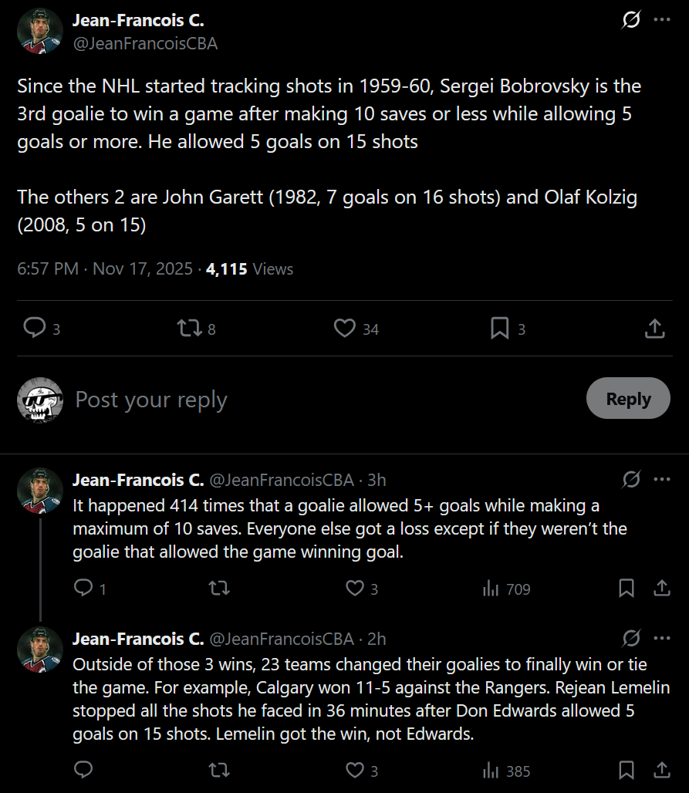Open the @JeanFrancoisCBA handle on main post
This screenshot has height=793, width=689.
click(145, 44)
